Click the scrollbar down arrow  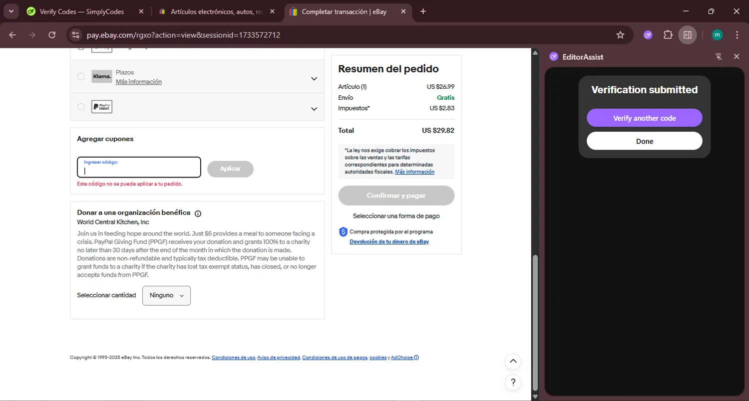coord(535,397)
